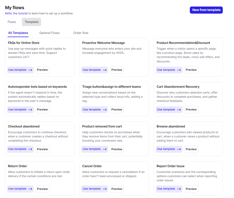234x198 pixels.
Task: Click arrow icon in Report Order Issue card
Action: (179, 189)
